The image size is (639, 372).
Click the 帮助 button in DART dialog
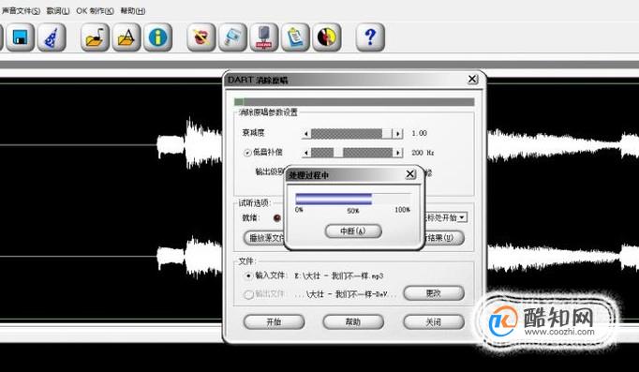353,322
